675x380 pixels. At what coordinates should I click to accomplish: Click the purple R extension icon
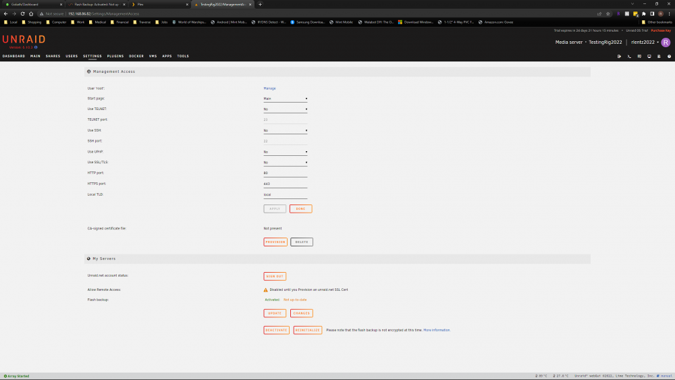618,13
